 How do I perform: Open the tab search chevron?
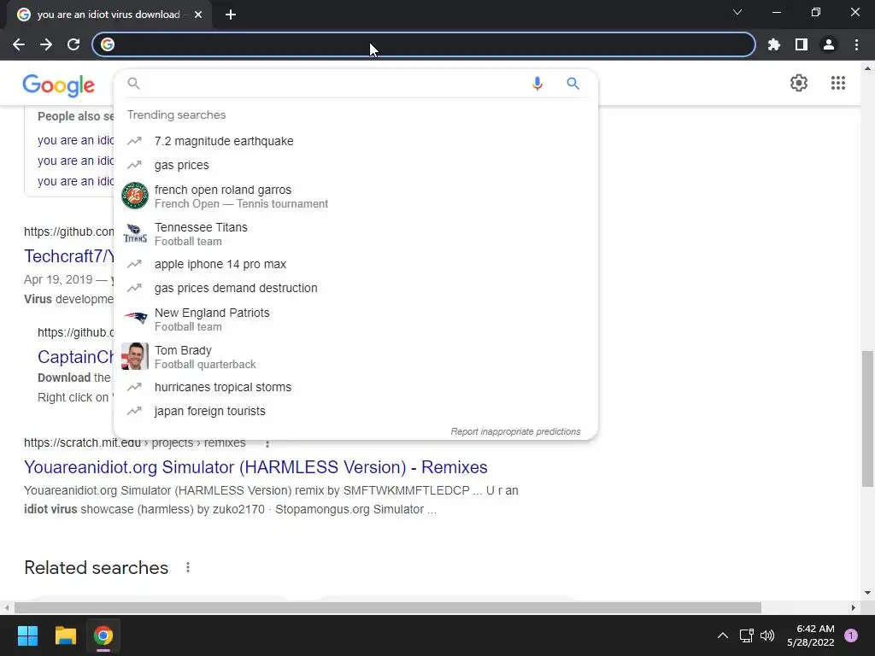pyautogui.click(x=737, y=12)
